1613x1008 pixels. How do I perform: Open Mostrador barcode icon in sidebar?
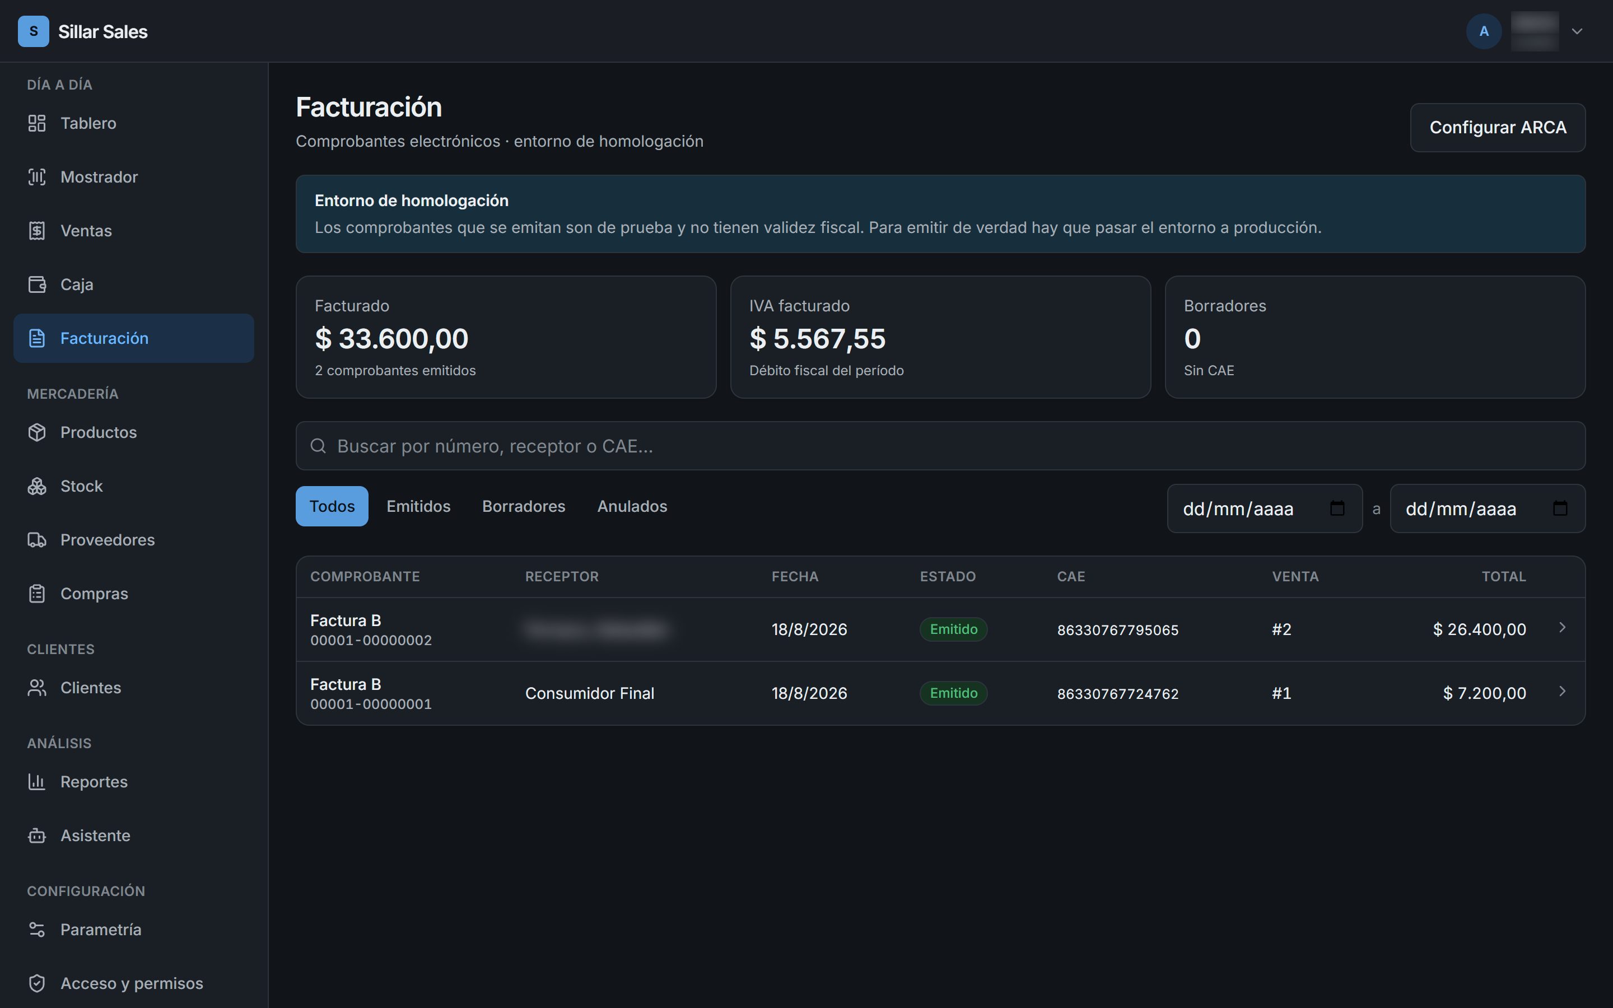36,176
